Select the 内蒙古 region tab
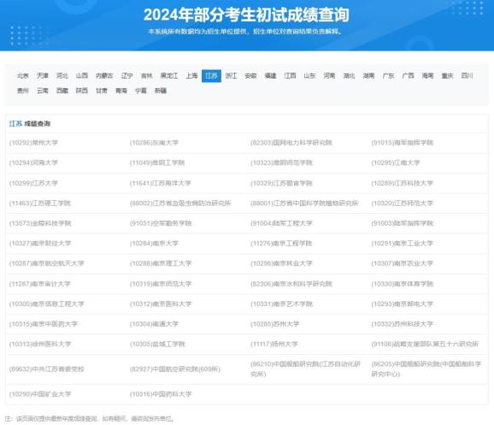 [x=104, y=75]
